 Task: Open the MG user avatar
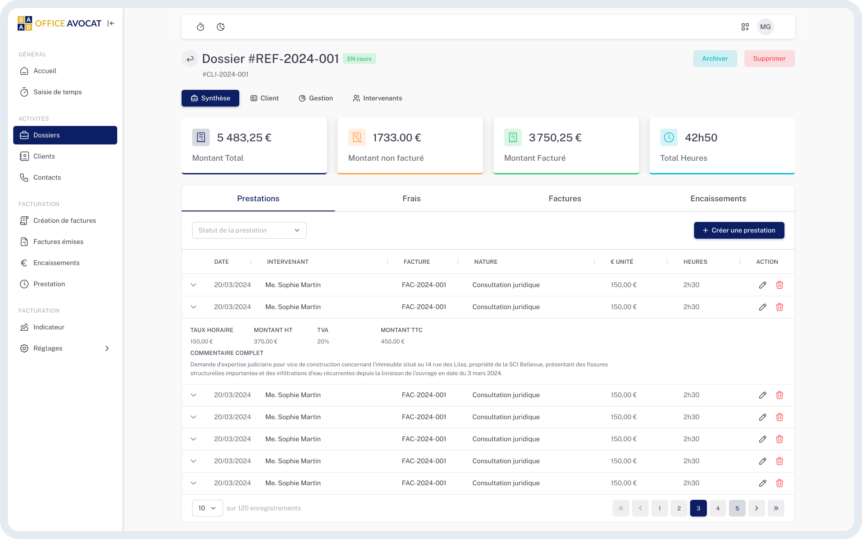click(765, 27)
